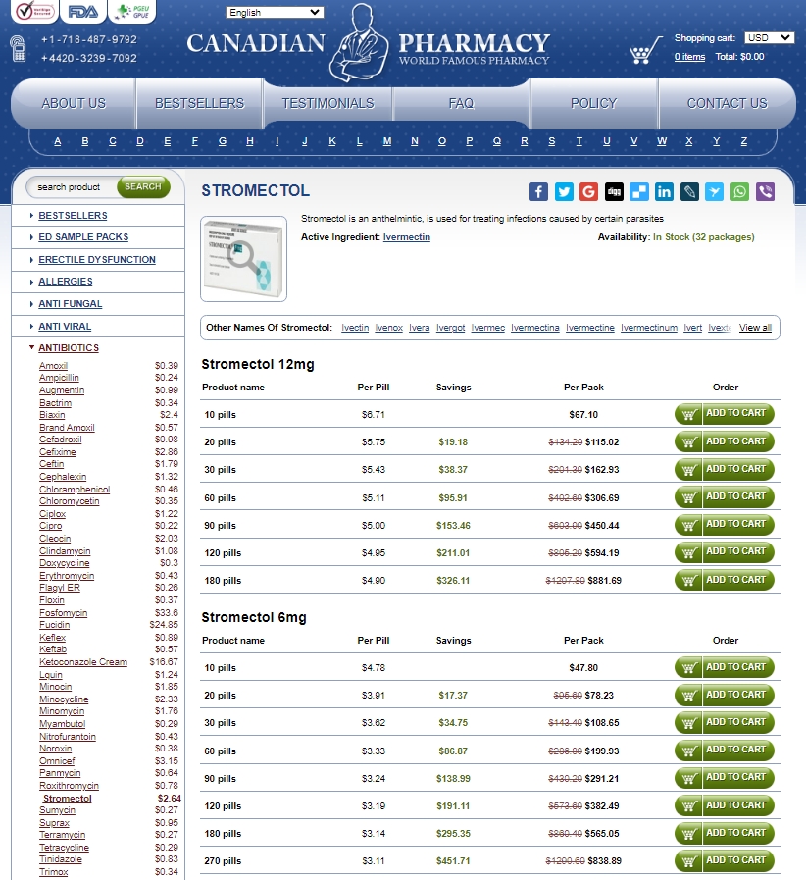Click the shopping cart icon in the header
Image resolution: width=806 pixels, height=880 pixels.
click(x=645, y=50)
